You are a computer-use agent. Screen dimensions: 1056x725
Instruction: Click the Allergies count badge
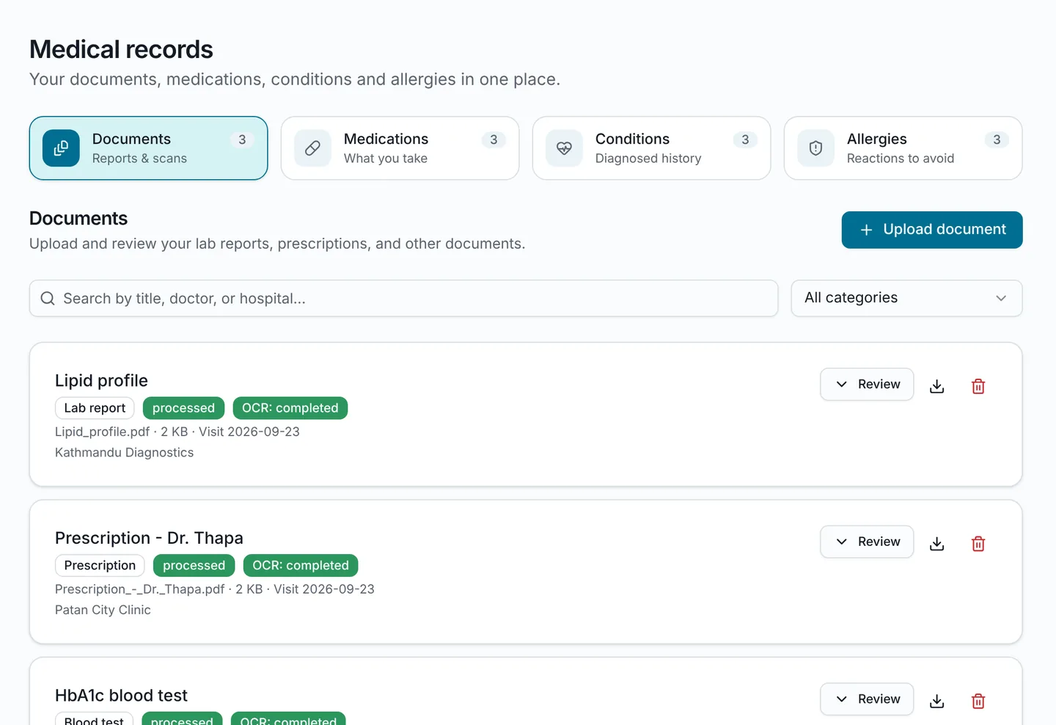tap(997, 139)
